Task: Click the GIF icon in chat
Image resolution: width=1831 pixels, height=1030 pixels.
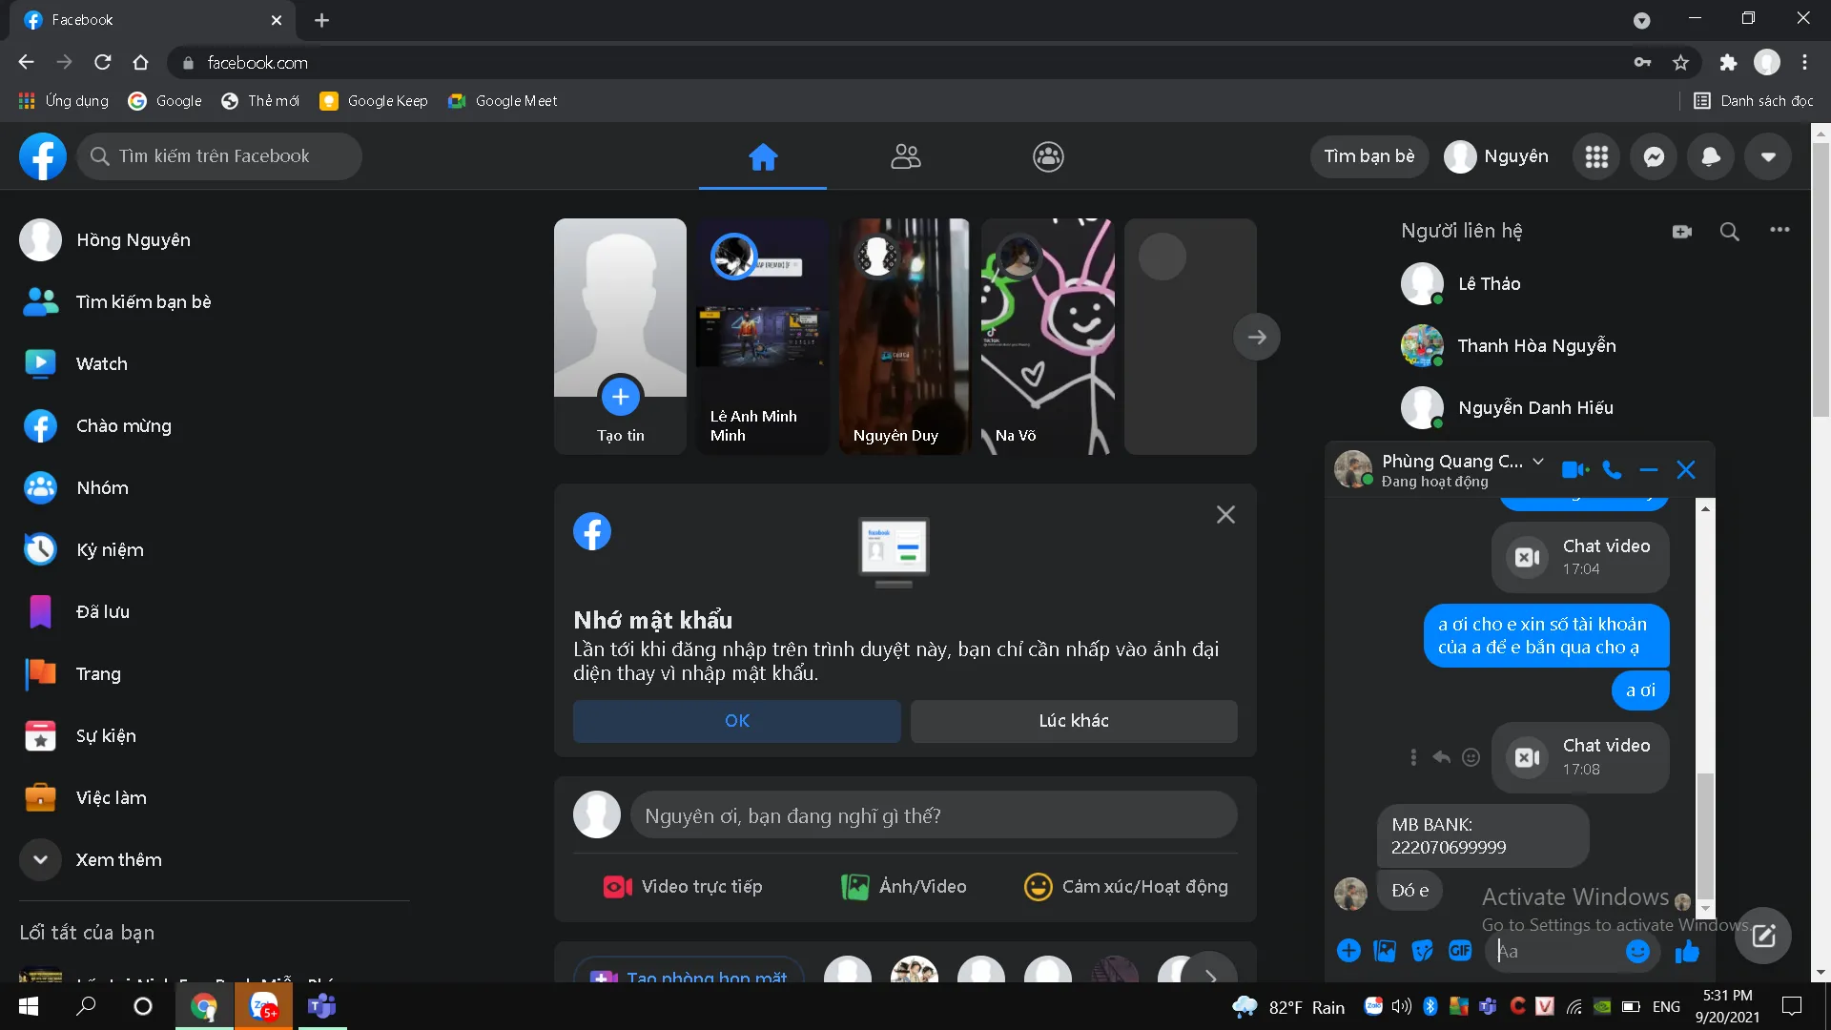Action: pyautogui.click(x=1460, y=950)
